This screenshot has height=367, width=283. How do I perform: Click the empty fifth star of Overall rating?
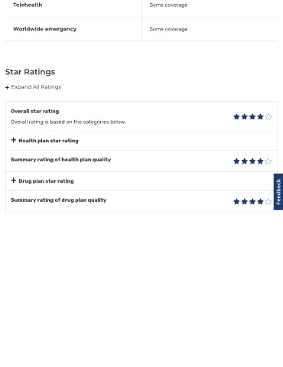268,117
